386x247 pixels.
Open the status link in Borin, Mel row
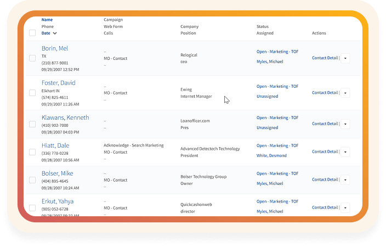[x=277, y=52]
